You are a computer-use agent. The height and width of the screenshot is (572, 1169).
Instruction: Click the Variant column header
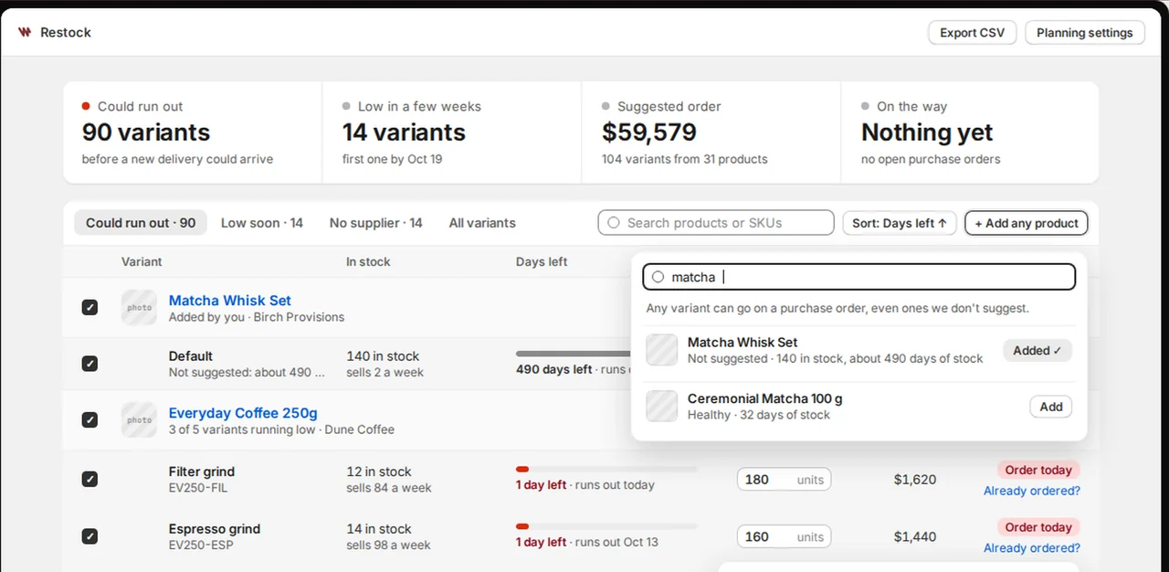pos(142,261)
